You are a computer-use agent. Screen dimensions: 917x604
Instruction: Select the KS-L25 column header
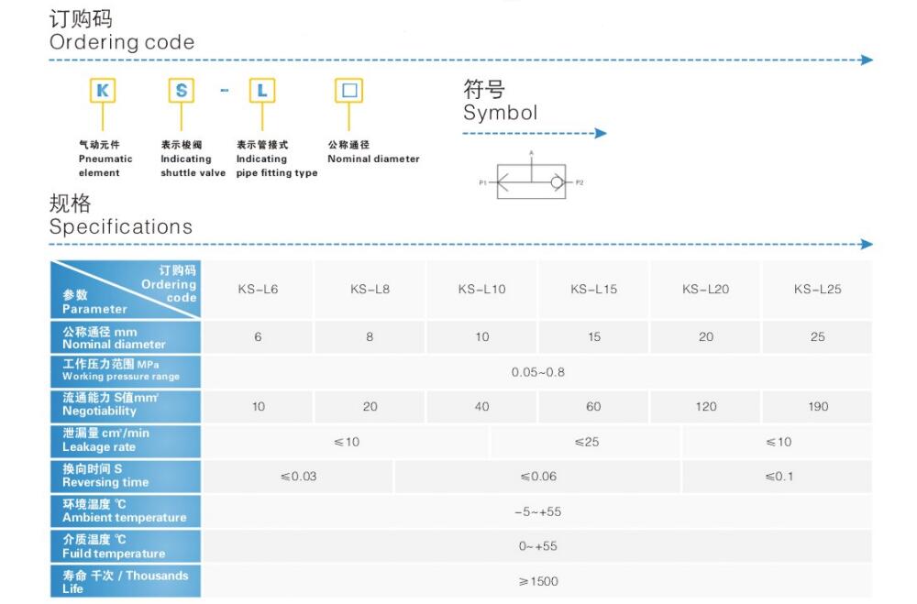point(817,290)
